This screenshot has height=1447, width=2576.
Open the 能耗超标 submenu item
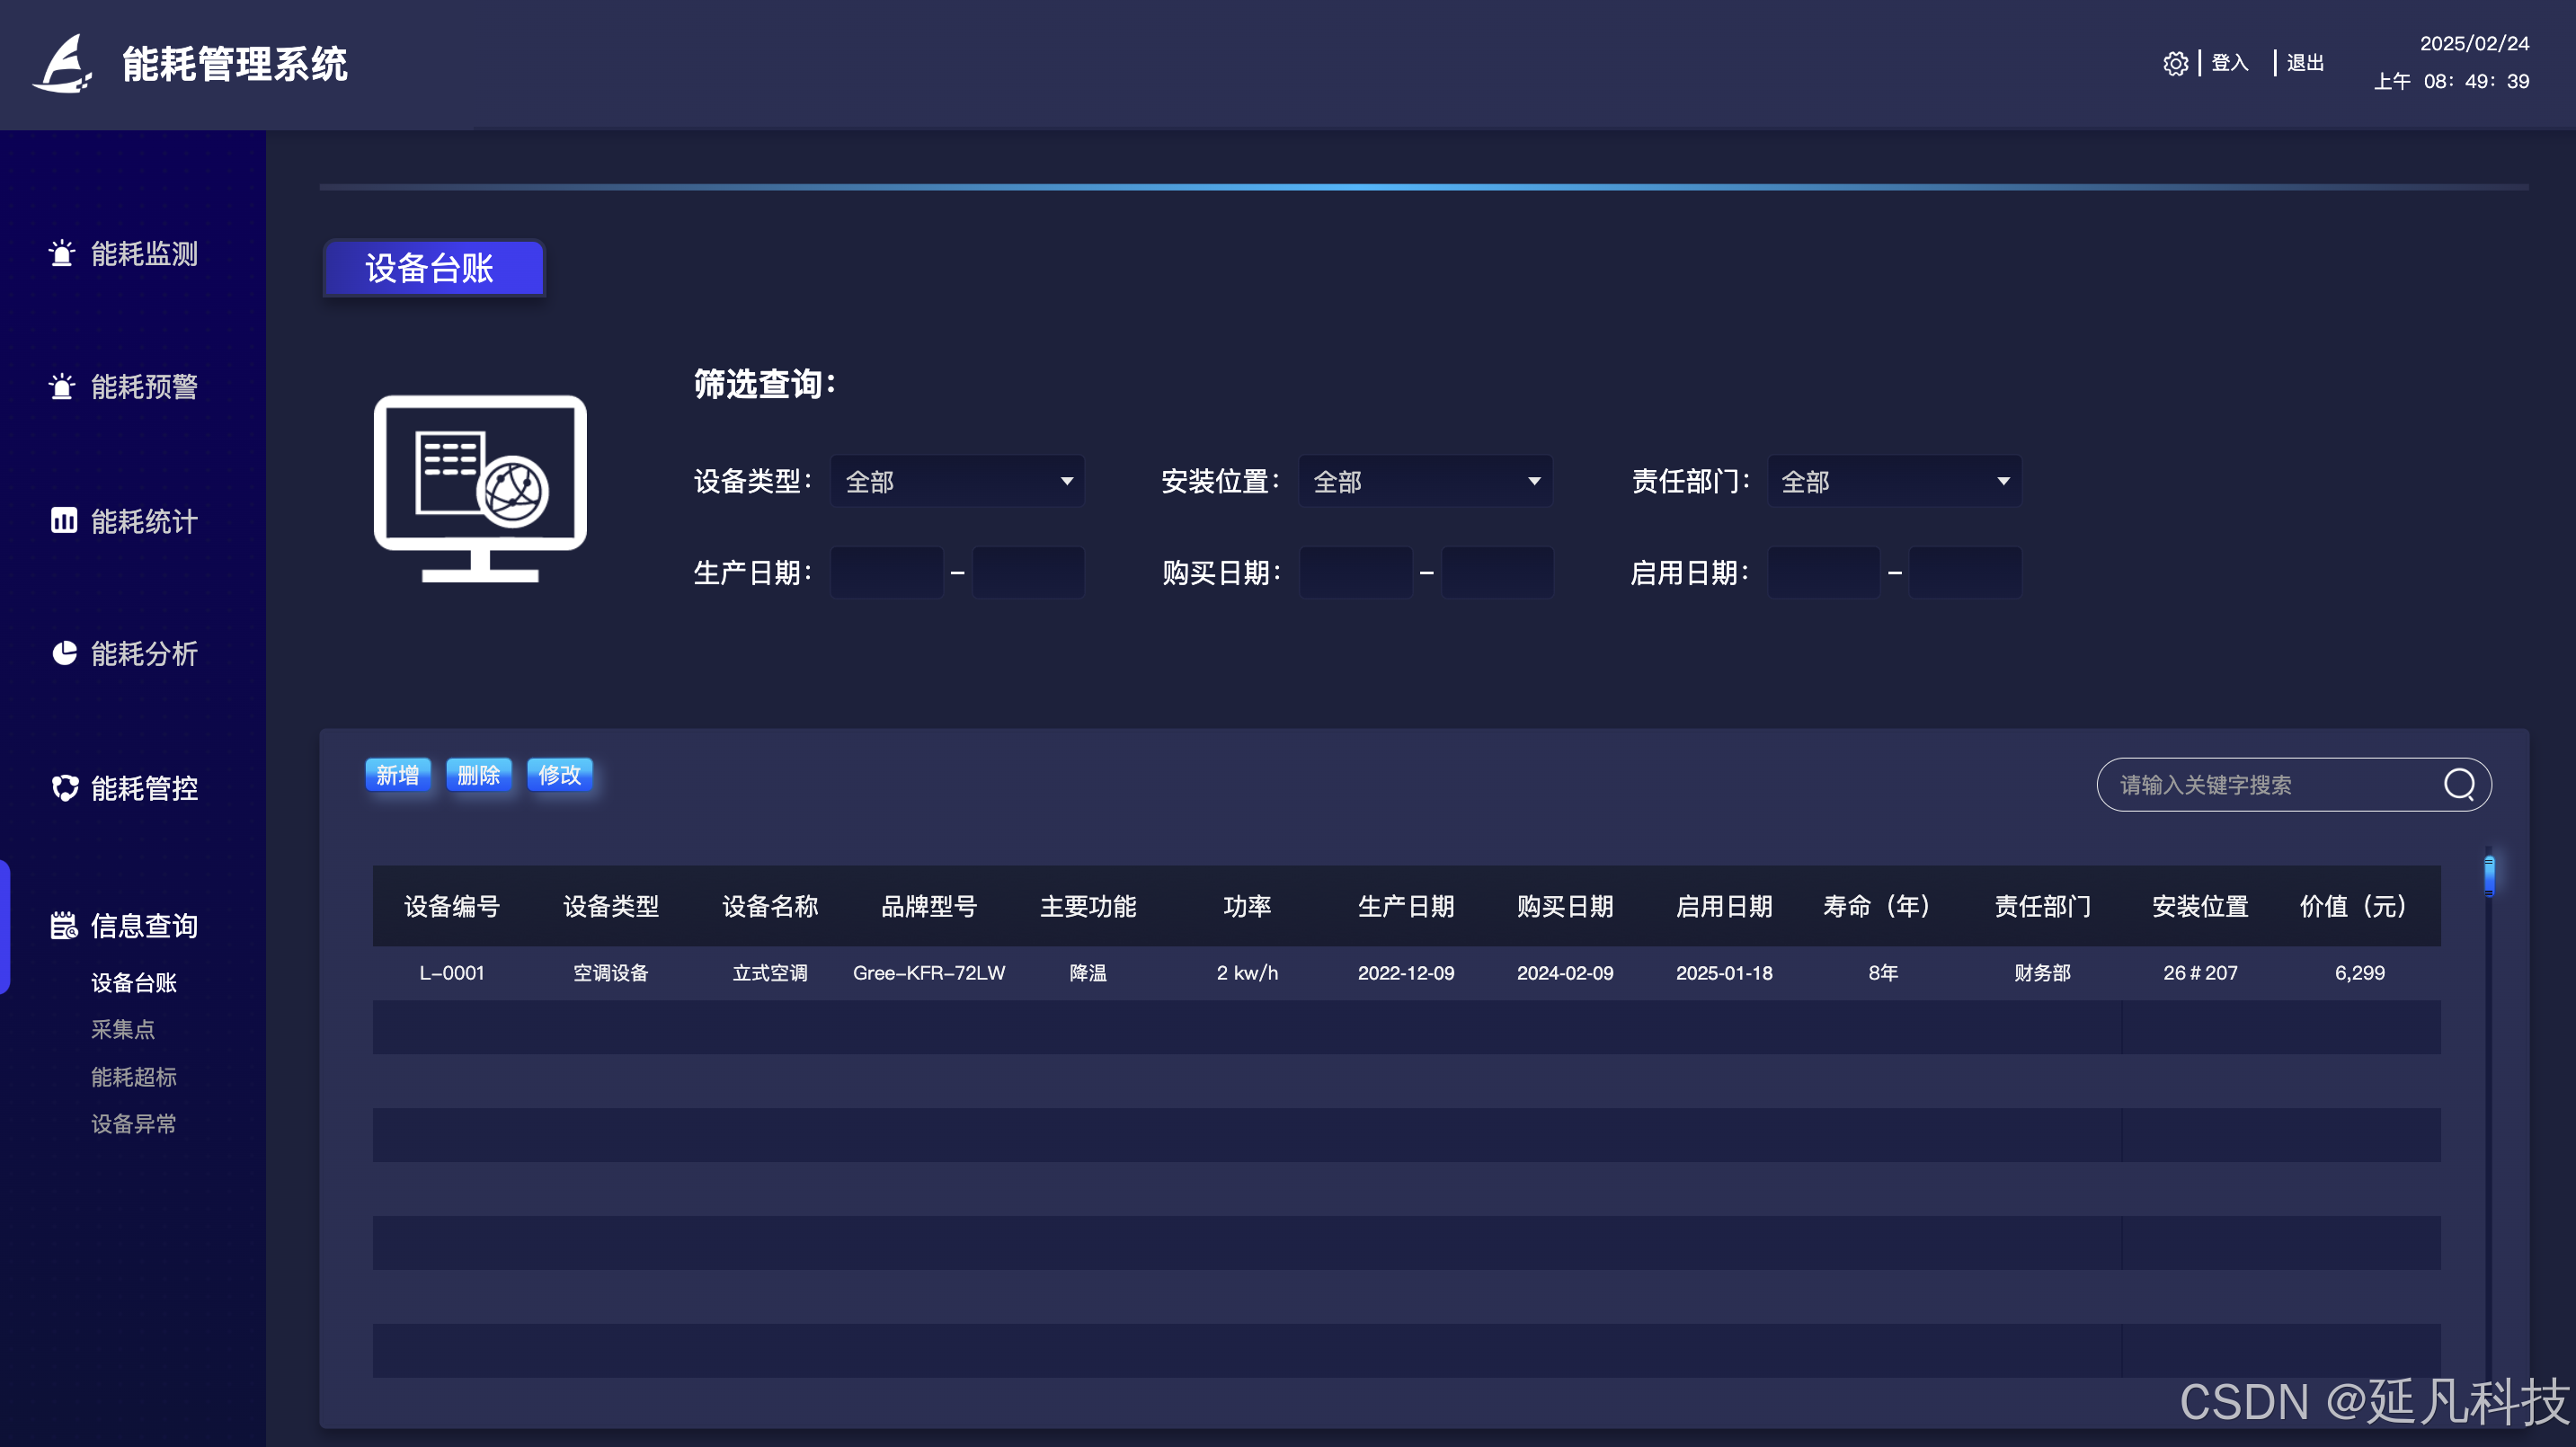pyautogui.click(x=133, y=1076)
